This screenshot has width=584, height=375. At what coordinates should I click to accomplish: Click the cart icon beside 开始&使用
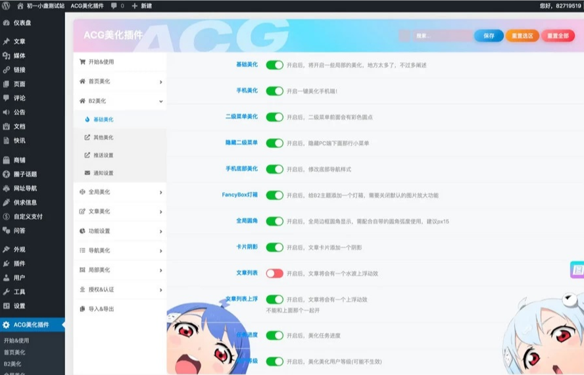tap(82, 62)
